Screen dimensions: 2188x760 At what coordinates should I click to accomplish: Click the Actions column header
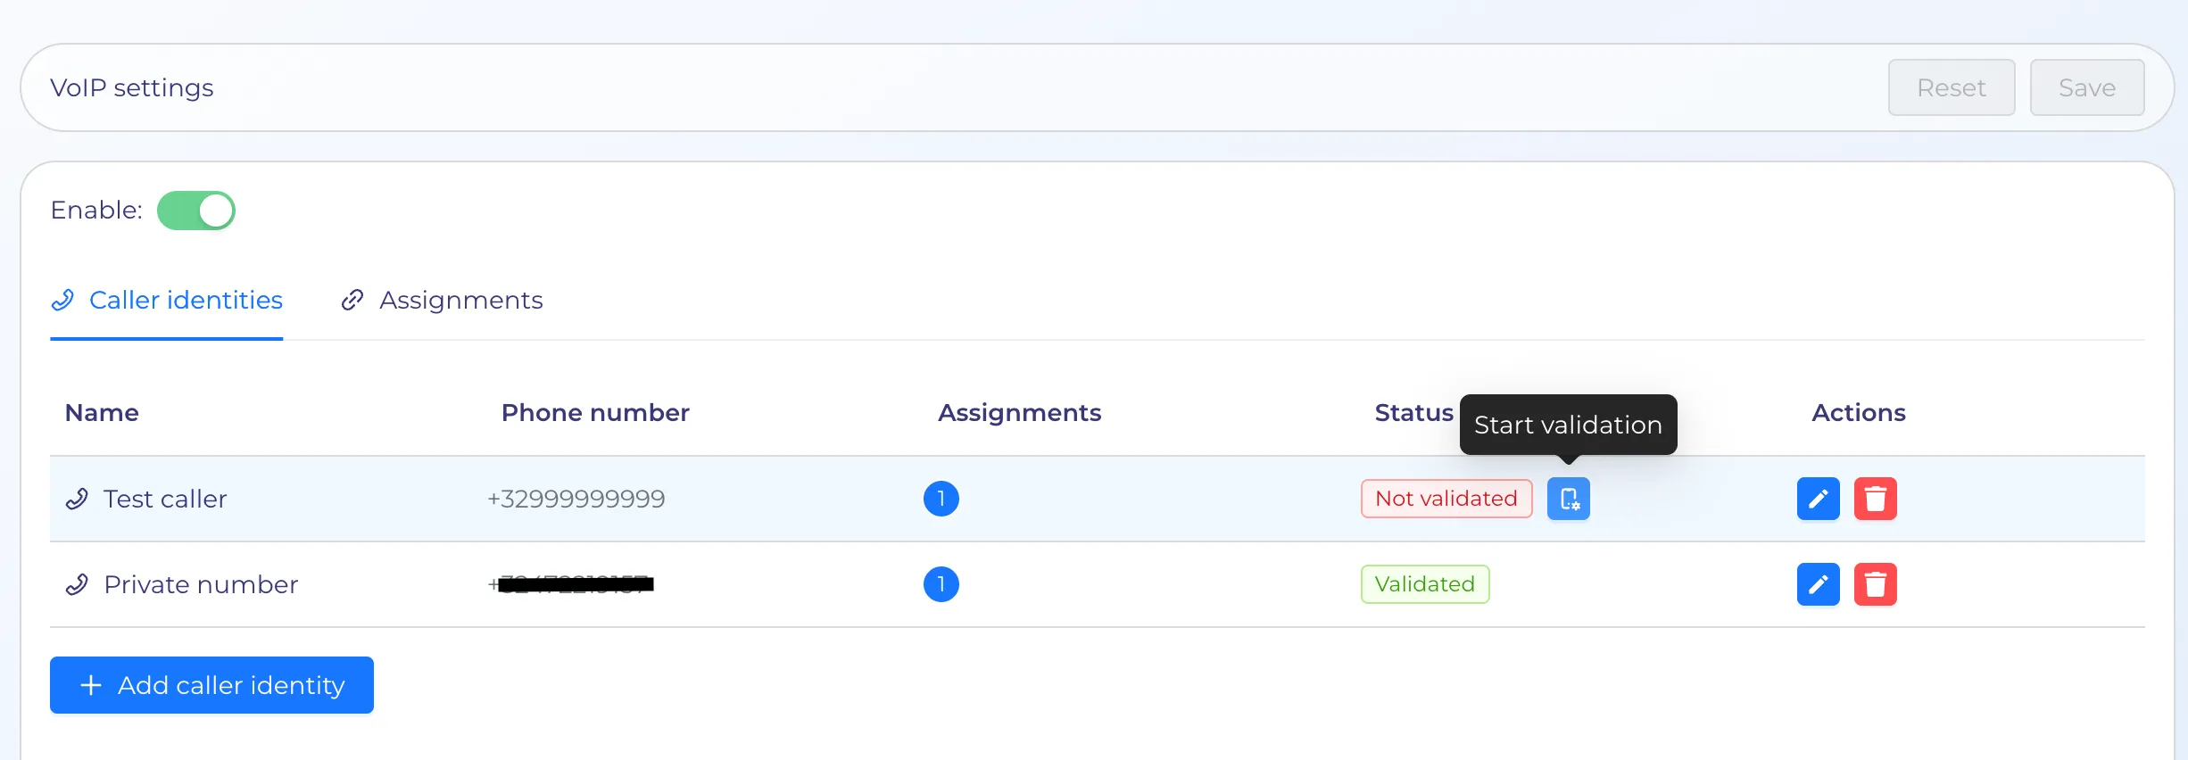1859,412
